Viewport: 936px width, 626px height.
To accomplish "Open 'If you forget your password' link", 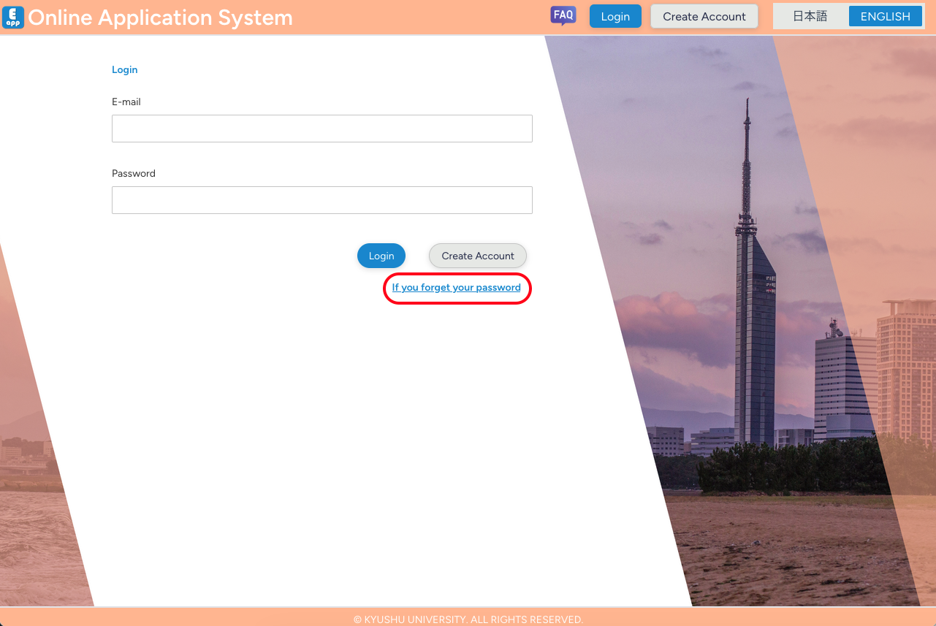I will (457, 288).
